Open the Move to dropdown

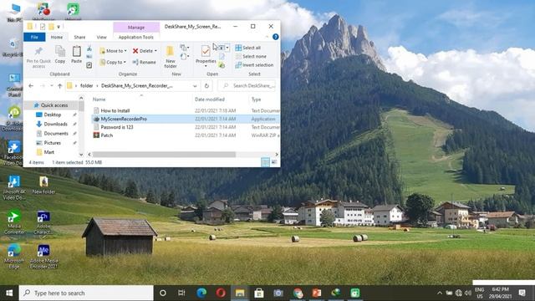coord(113,51)
